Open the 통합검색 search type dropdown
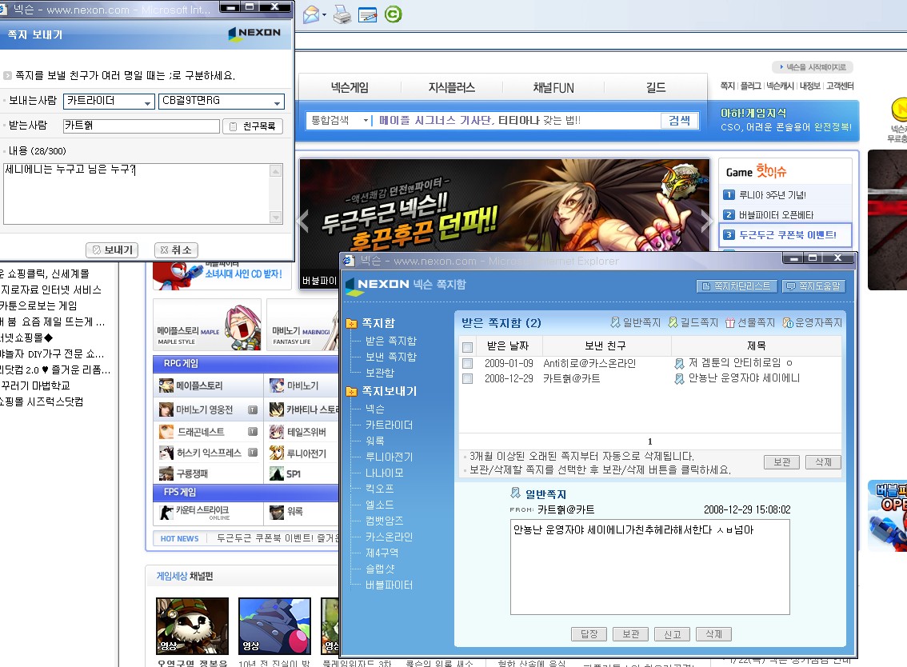This screenshot has width=907, height=667. (x=366, y=121)
